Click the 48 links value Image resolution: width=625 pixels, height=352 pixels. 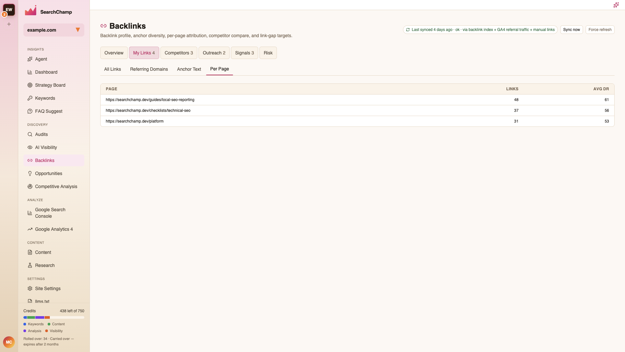pyautogui.click(x=516, y=100)
